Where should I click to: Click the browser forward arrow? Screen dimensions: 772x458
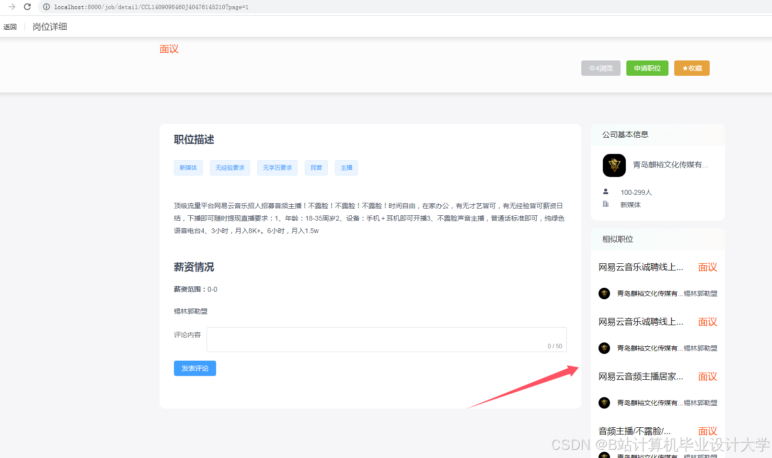tap(12, 7)
